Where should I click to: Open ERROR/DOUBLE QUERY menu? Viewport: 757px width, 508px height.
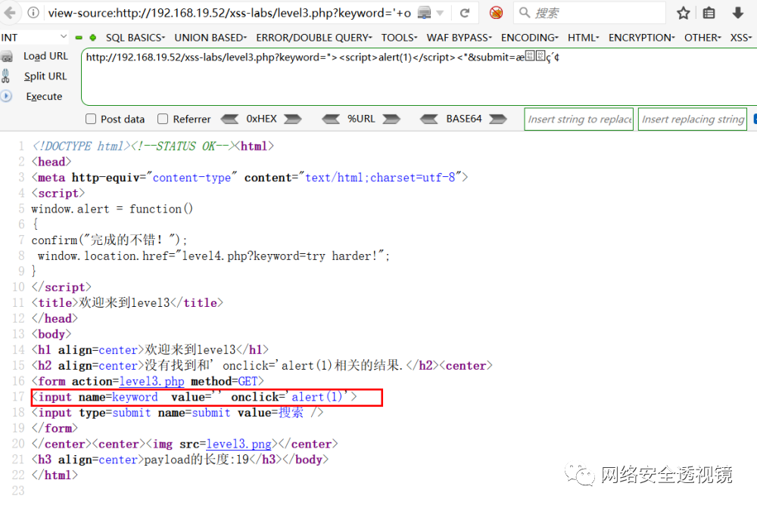click(x=314, y=38)
